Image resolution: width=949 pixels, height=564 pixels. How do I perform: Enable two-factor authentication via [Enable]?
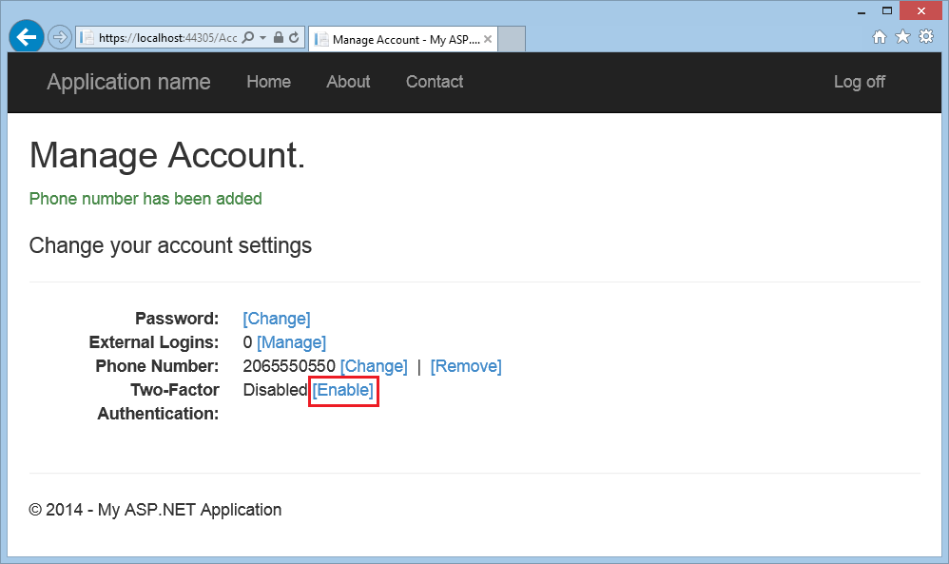coord(343,390)
